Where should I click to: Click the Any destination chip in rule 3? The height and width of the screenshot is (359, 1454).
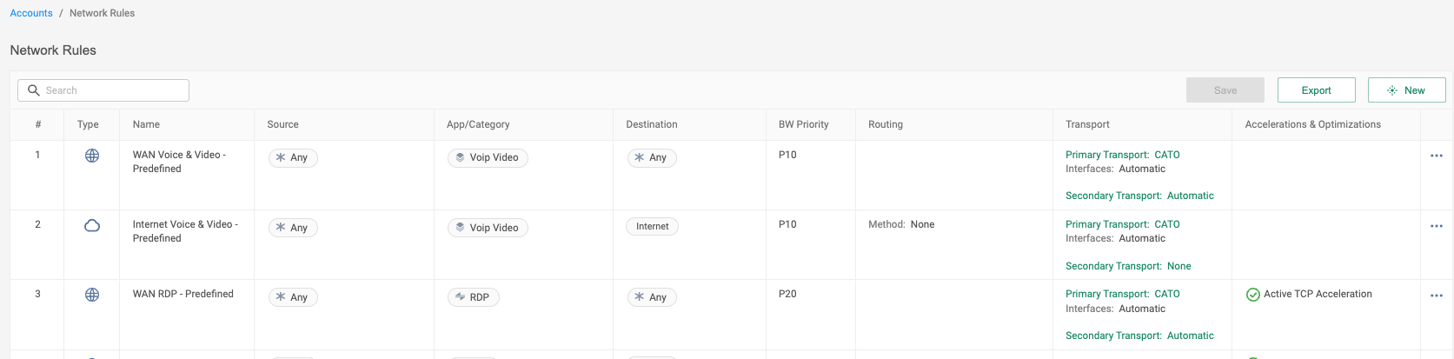pyautogui.click(x=651, y=297)
